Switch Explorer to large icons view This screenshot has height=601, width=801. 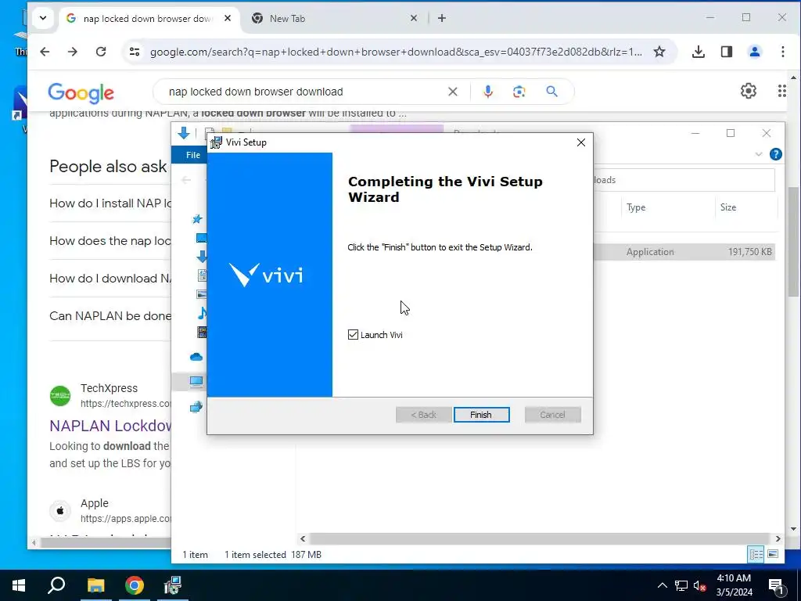click(x=773, y=554)
